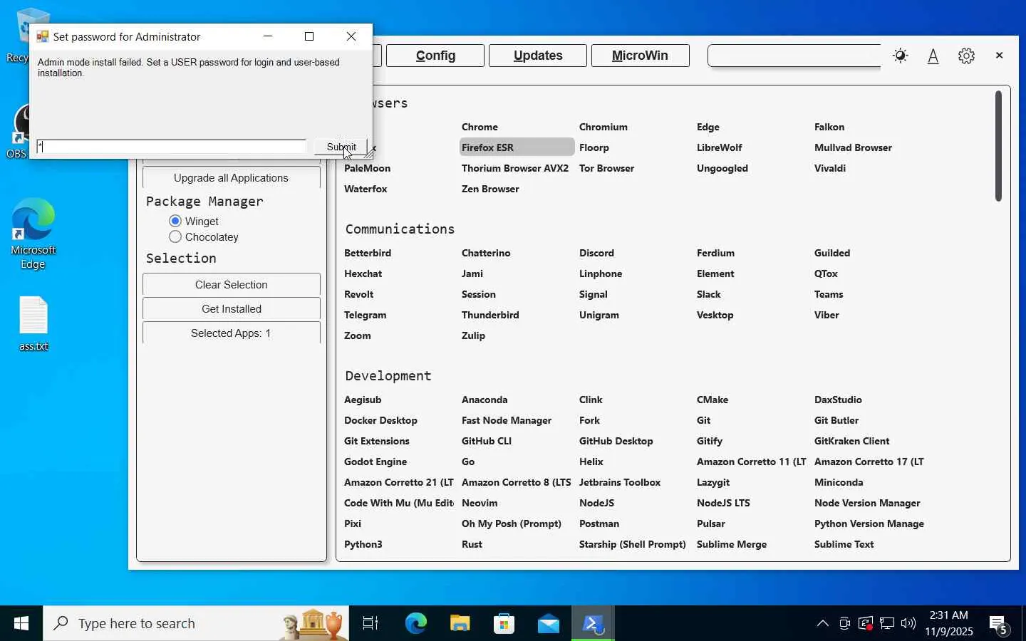
Task: Click Upgrade all Applications
Action: click(x=232, y=178)
